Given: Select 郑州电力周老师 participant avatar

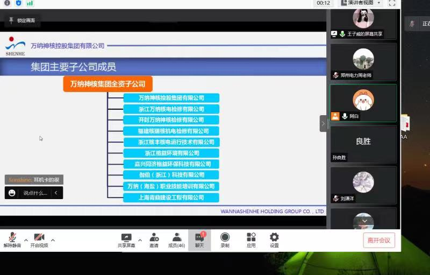Looking at the screenshot, I should 363,59.
